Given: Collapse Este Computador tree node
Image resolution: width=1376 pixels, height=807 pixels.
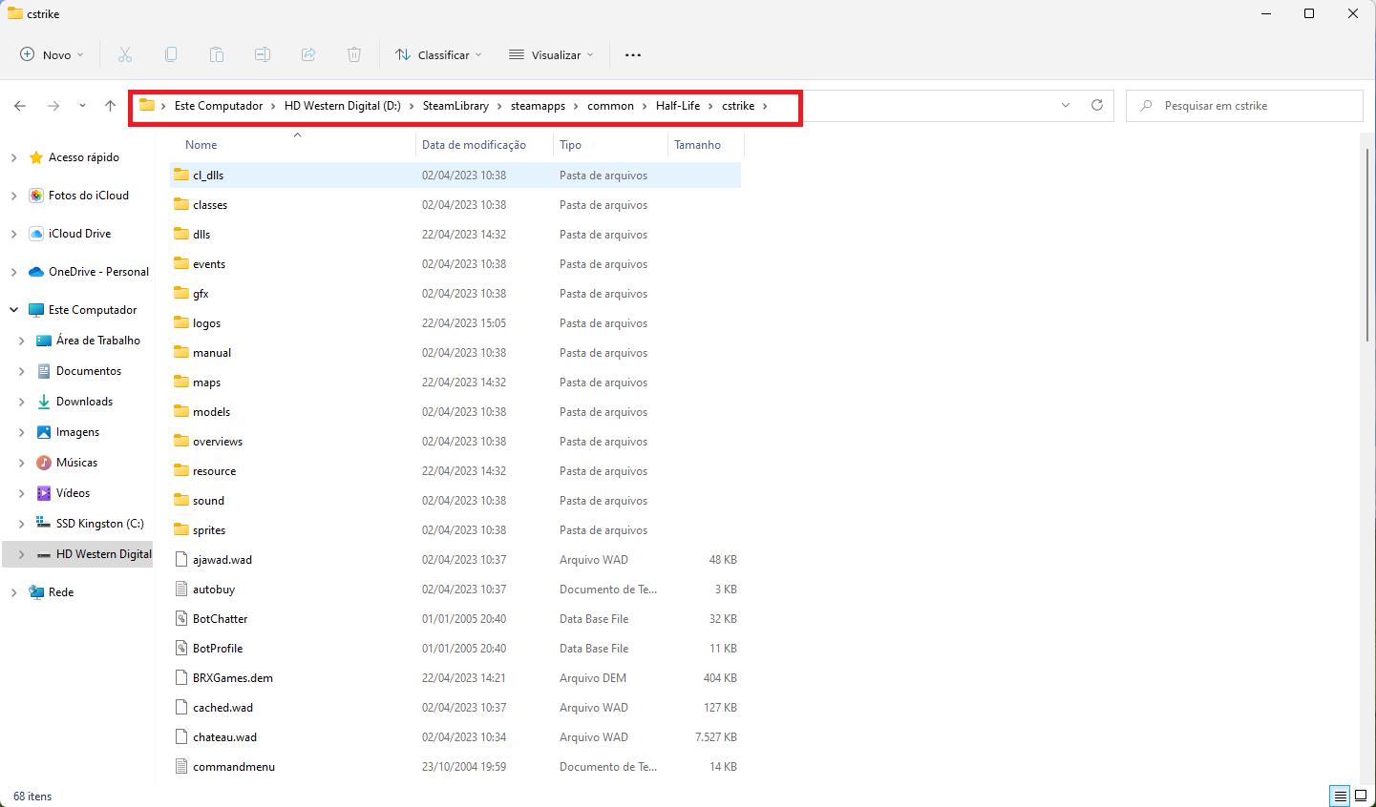Looking at the screenshot, I should click(13, 310).
